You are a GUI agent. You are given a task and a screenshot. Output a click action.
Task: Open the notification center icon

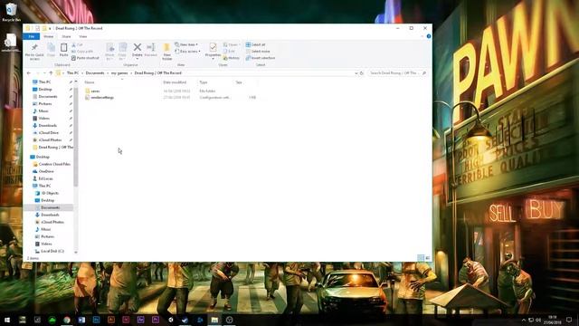(569, 320)
